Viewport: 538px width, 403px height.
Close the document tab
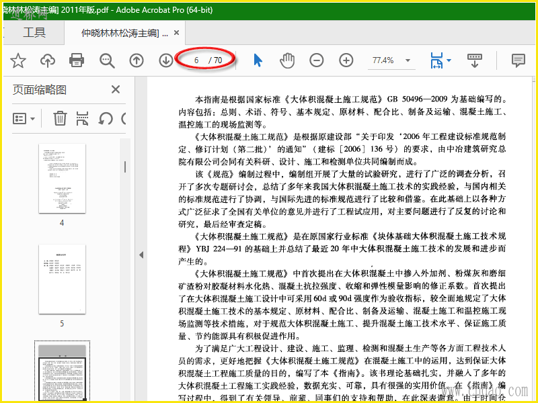click(x=176, y=32)
